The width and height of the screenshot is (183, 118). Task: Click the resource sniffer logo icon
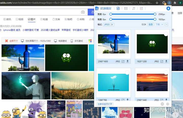pyautogui.click(x=97, y=8)
